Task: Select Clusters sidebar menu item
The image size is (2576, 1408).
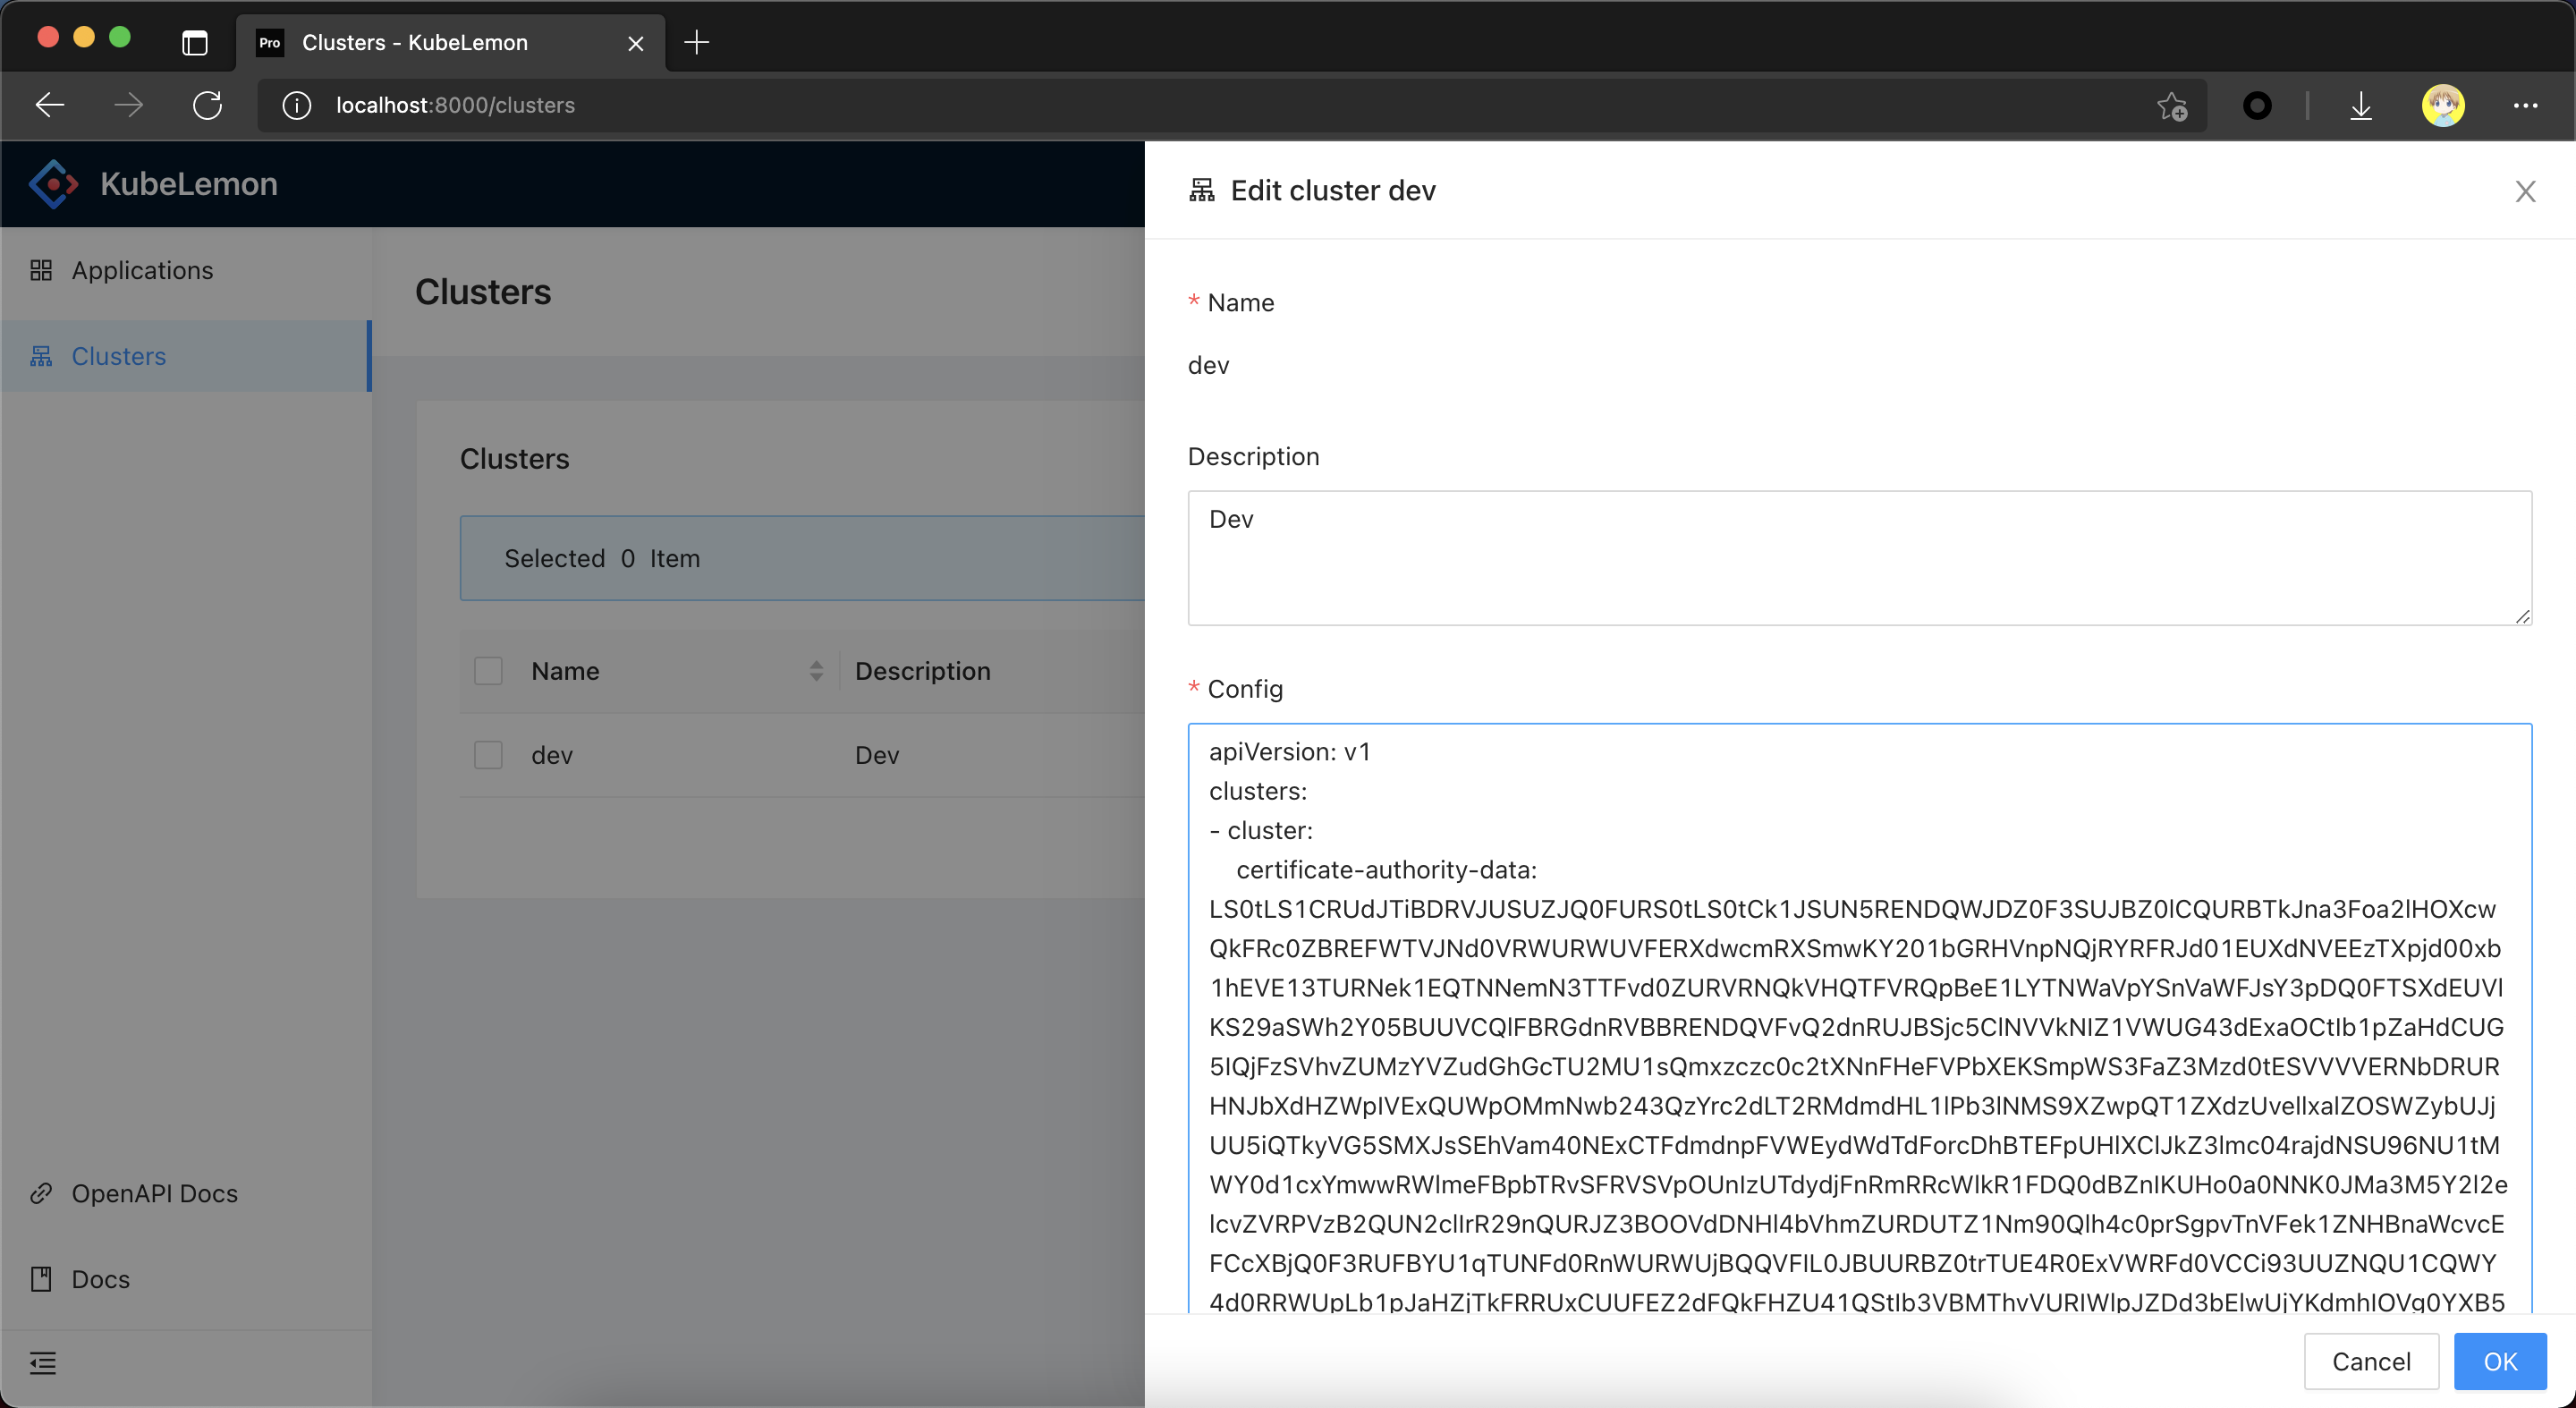Action: click(118, 356)
